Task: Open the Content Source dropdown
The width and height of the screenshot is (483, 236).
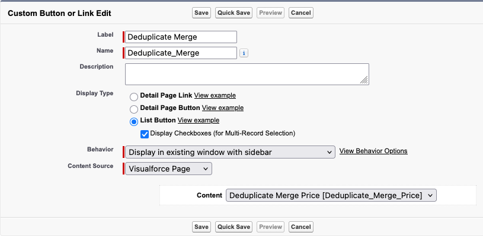Action: click(168, 169)
